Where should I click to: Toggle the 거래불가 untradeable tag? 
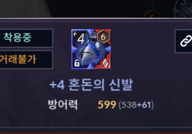pos(26,60)
